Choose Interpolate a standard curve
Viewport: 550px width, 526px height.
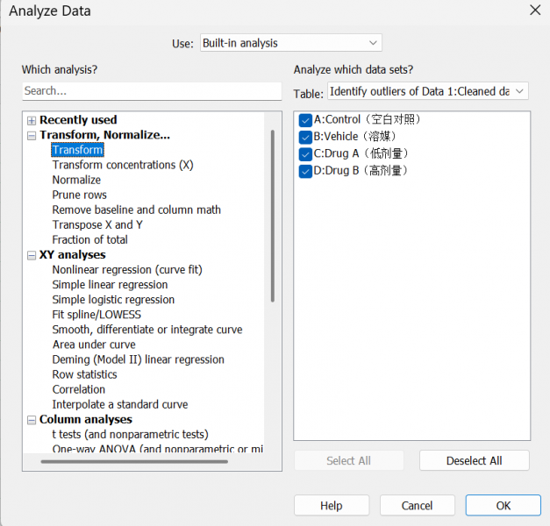pyautogui.click(x=120, y=405)
